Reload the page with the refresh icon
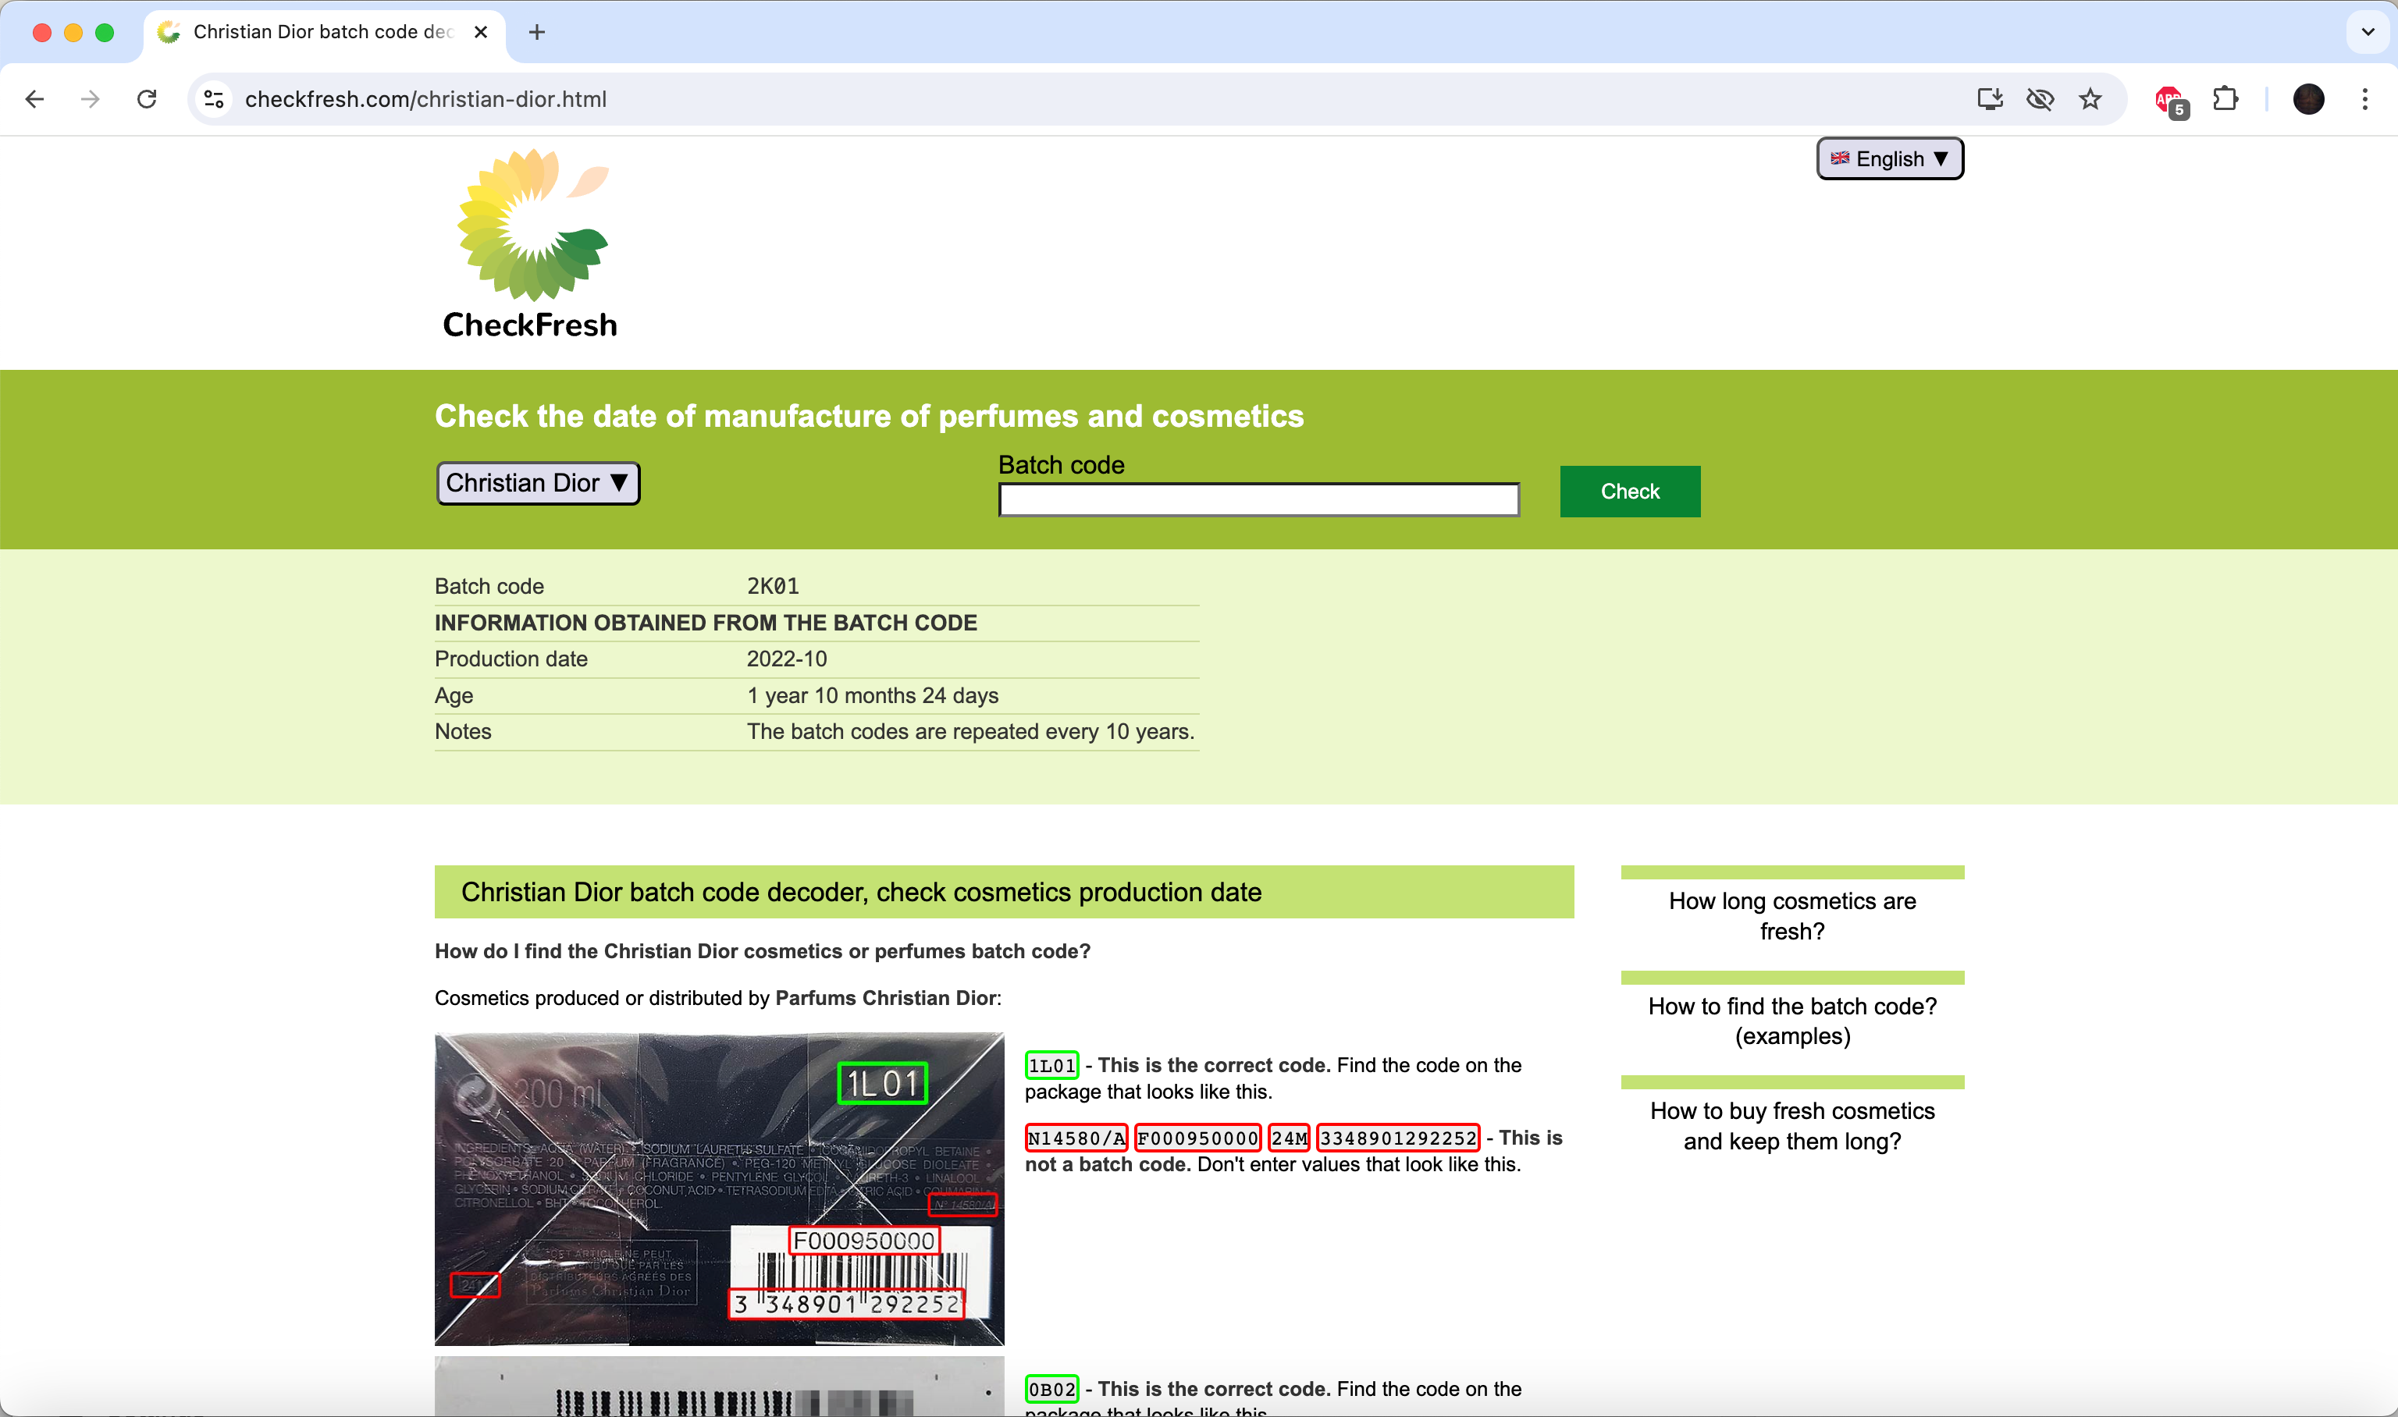This screenshot has width=2398, height=1417. coord(147,99)
